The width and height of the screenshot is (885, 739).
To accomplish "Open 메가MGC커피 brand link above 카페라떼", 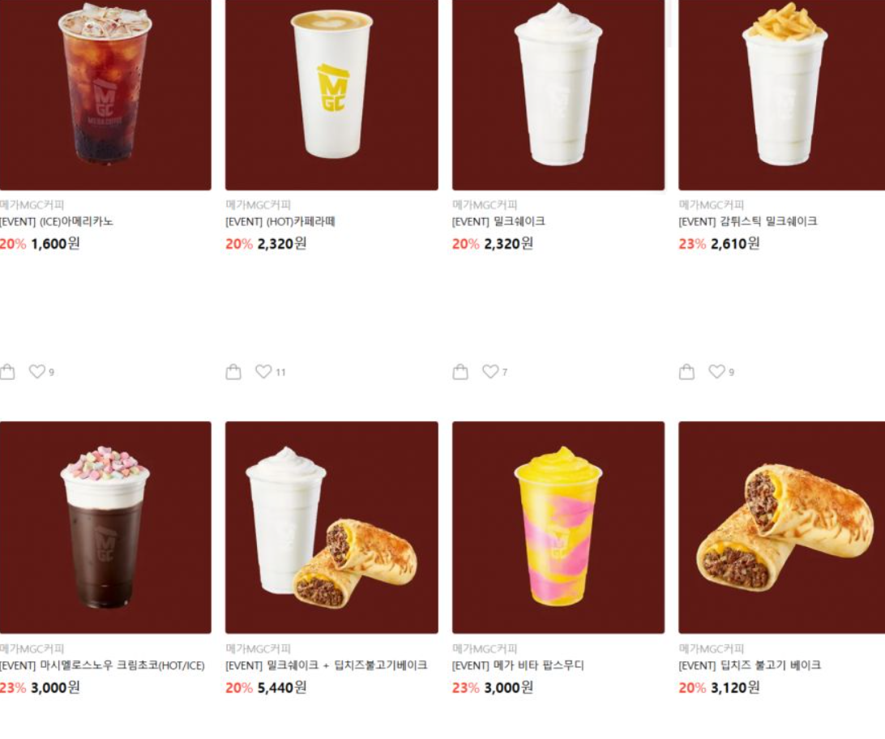I will pyautogui.click(x=258, y=205).
